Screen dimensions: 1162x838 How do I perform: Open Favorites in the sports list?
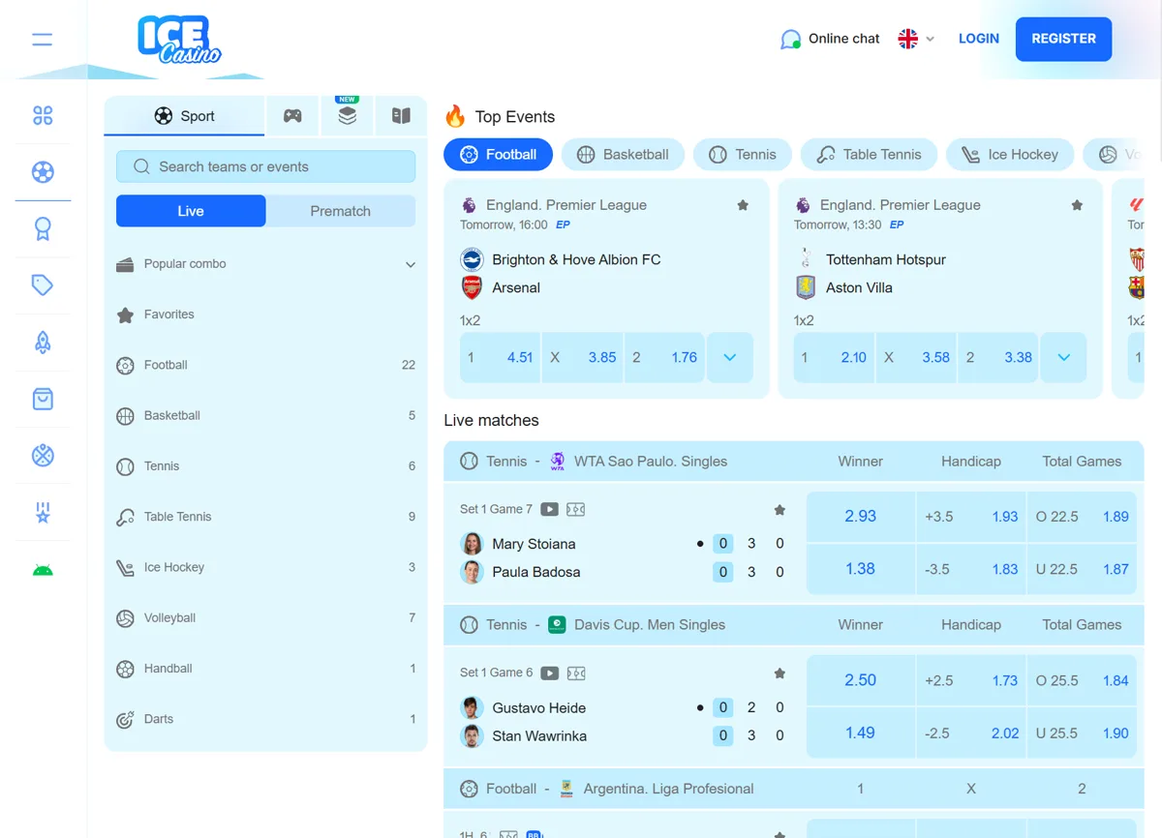(265, 314)
